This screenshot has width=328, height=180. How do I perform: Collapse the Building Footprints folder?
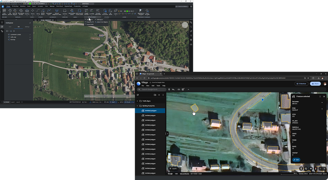click(137, 106)
